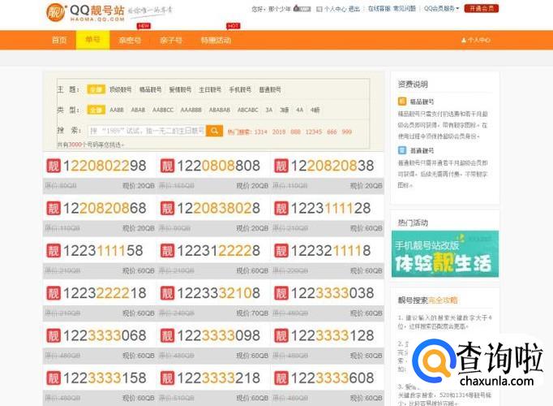Filter by AAABBB number type

(x=191, y=110)
